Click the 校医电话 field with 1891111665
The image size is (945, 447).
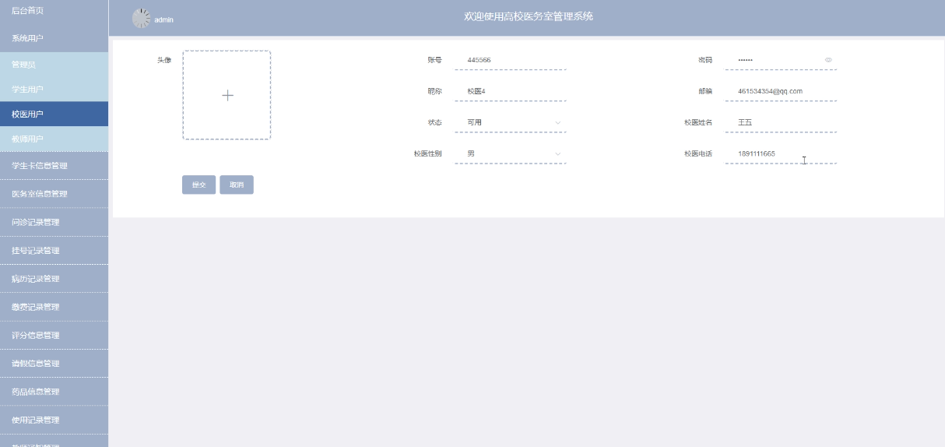click(x=781, y=153)
